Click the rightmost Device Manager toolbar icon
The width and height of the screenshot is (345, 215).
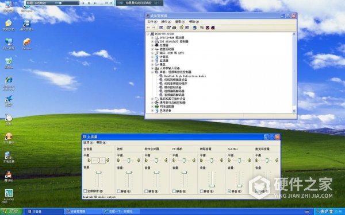click(x=213, y=28)
